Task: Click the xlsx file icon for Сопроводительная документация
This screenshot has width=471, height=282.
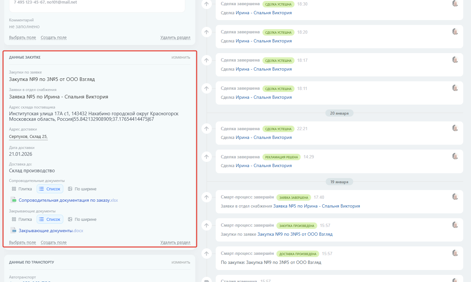Action: tap(13, 200)
